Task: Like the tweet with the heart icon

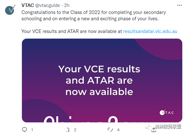Action: point(110,130)
